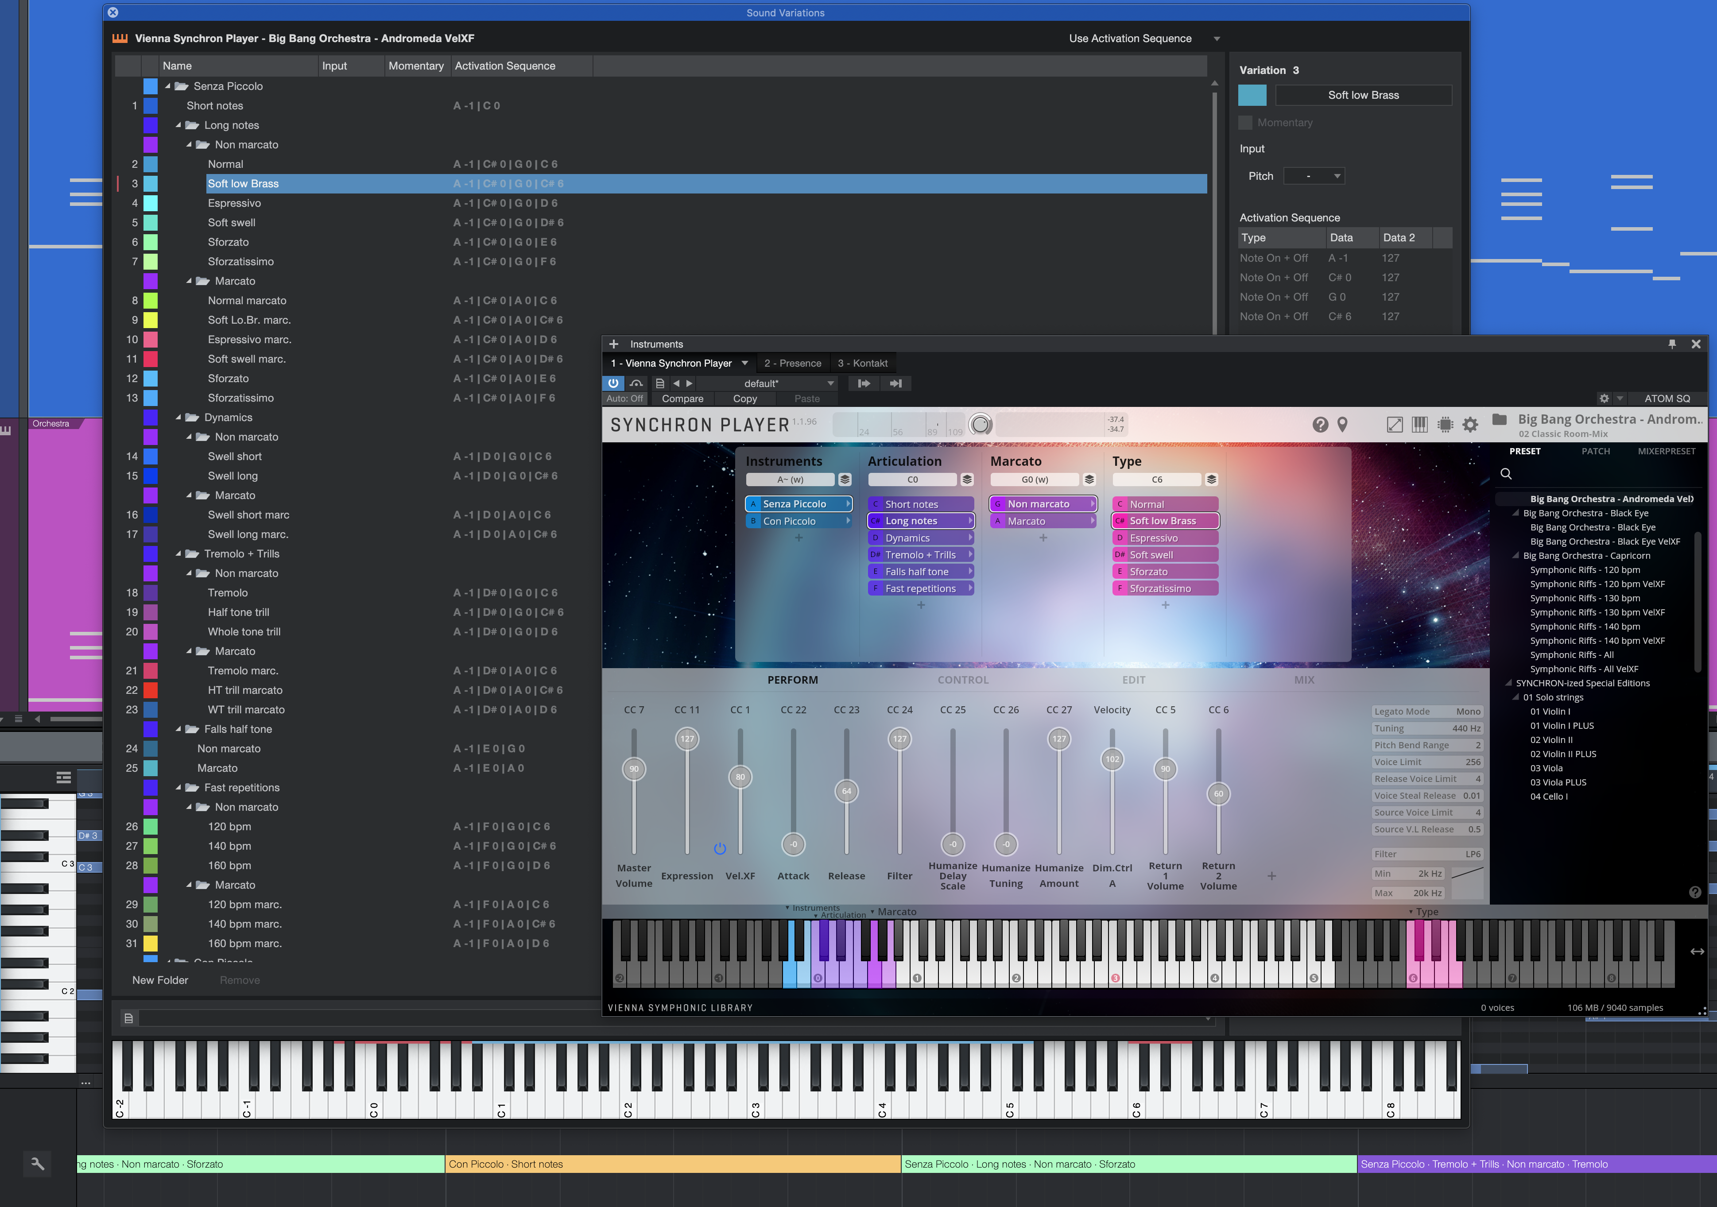Viewport: 1717px width, 1207px height.
Task: Go to next preset arrow
Action: click(x=690, y=383)
